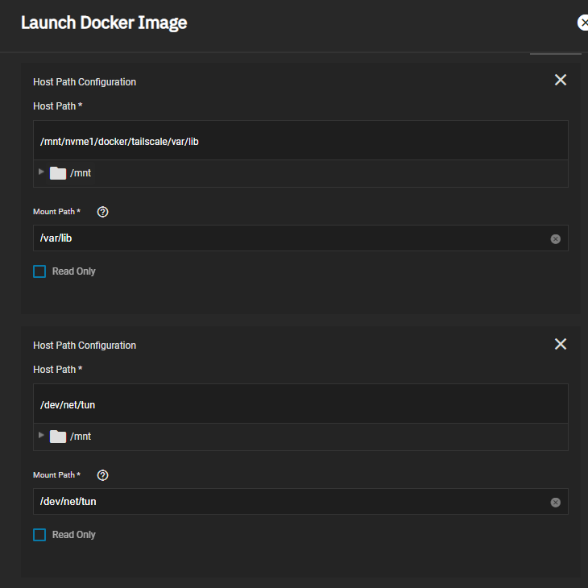Select the /mnt directory label in first path explorer
This screenshot has width=588, height=588.
pyautogui.click(x=81, y=173)
